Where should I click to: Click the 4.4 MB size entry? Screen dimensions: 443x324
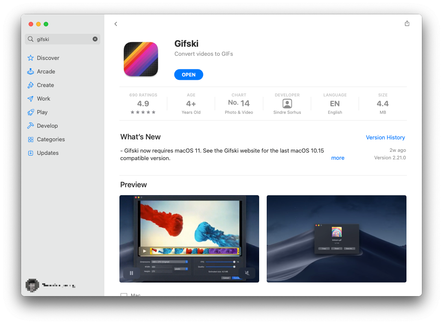[x=383, y=104]
